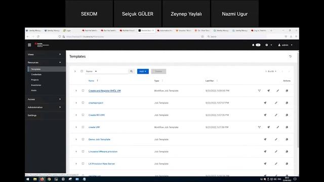The image size is (324, 182).
Task: Edit the createproject template
Action: pos(276,103)
